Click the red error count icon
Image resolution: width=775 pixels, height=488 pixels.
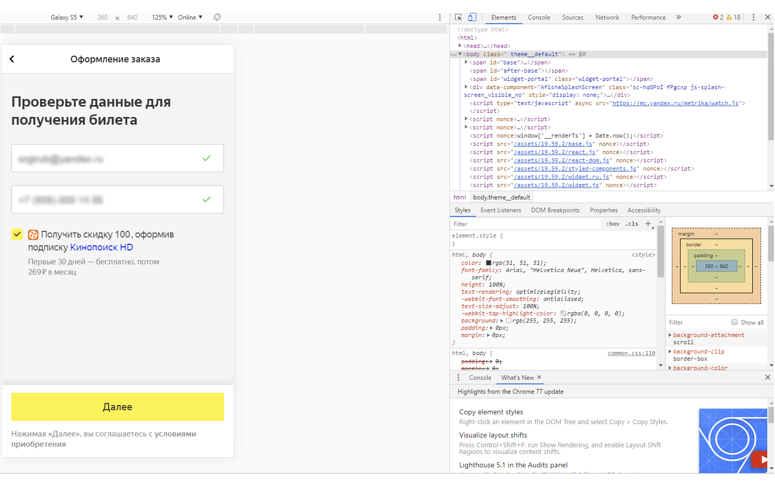716,17
